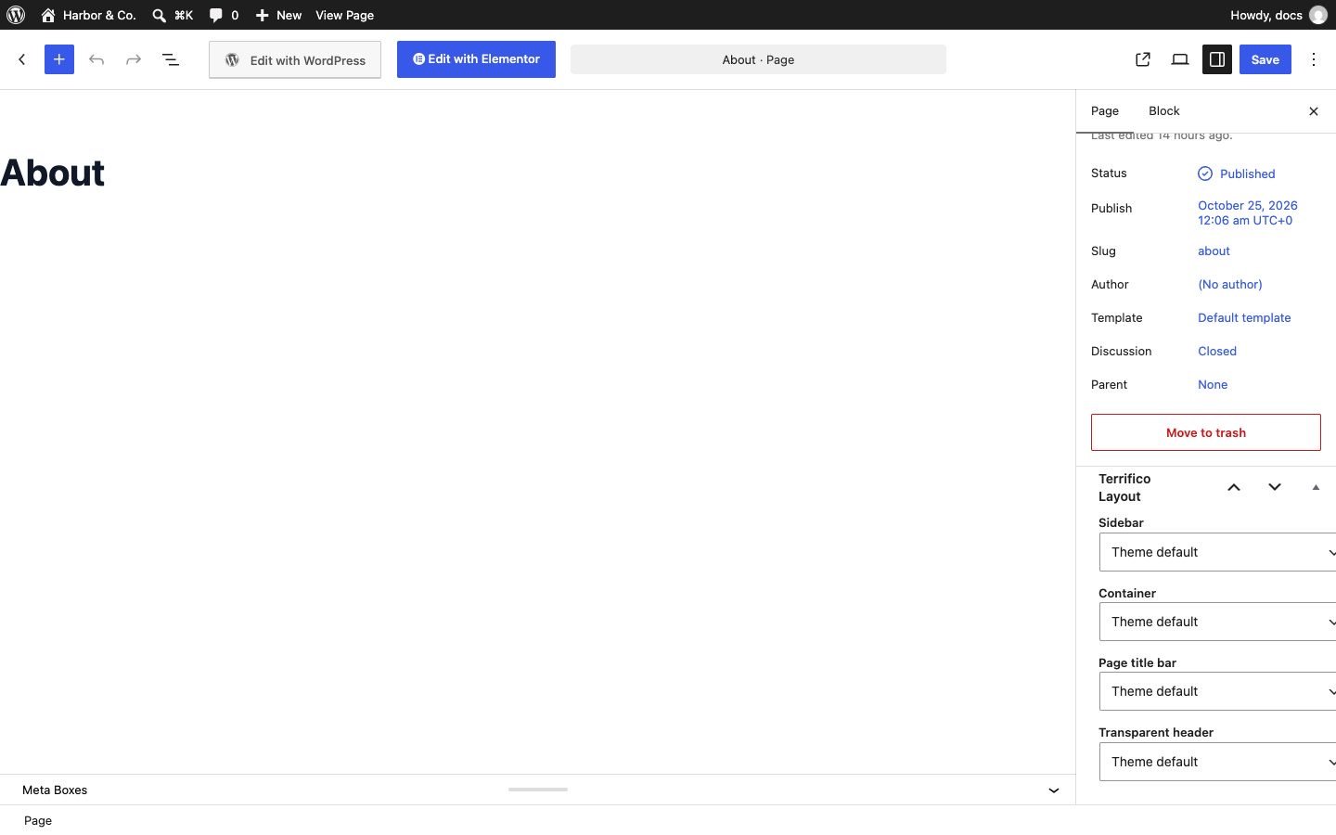This screenshot has width=1336, height=835.
Task: Move Terrifico Layout panel up
Action: [x=1234, y=487]
